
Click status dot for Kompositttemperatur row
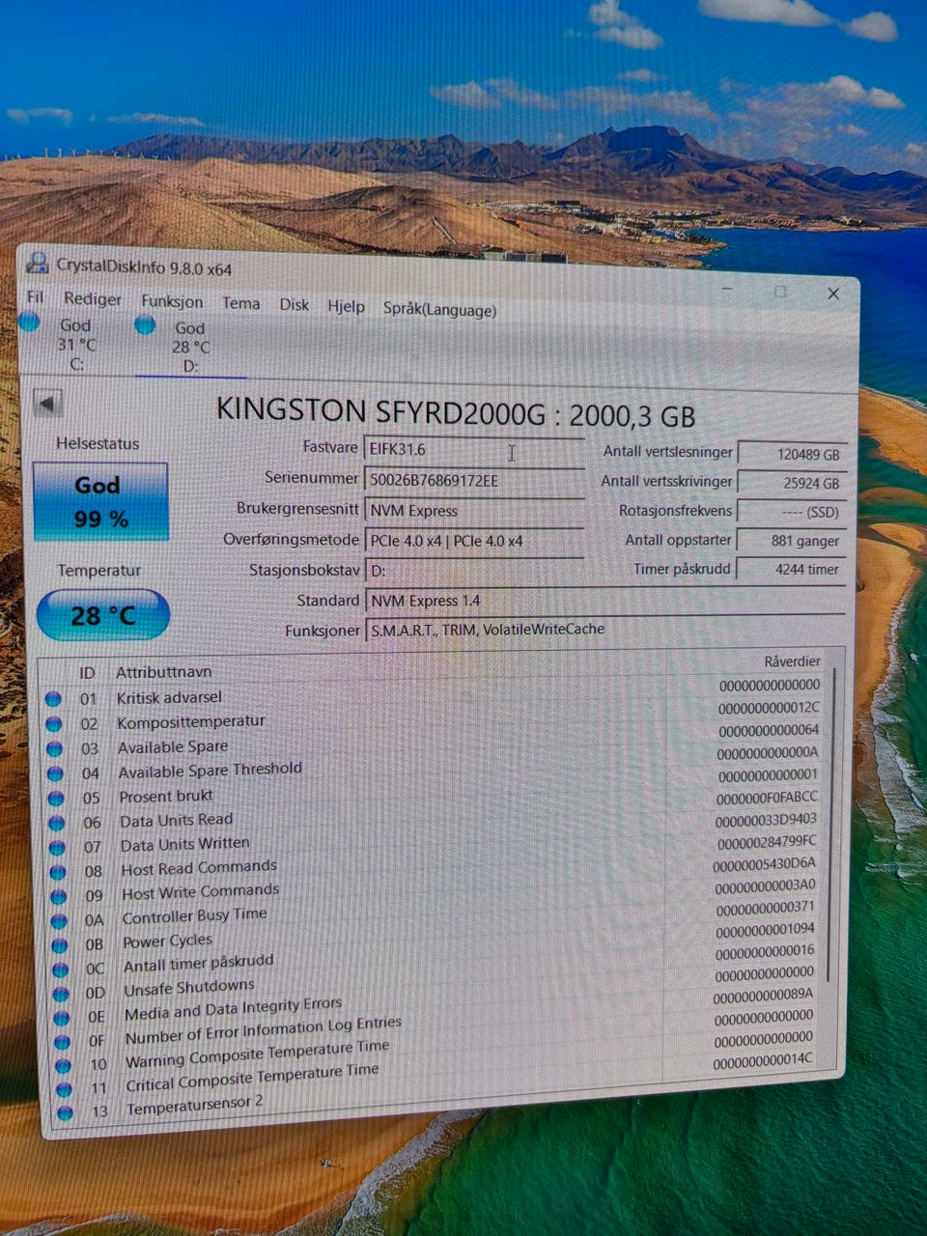[x=54, y=723]
